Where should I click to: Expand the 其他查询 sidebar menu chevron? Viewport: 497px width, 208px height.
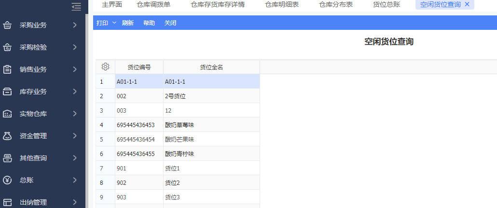pos(75,158)
